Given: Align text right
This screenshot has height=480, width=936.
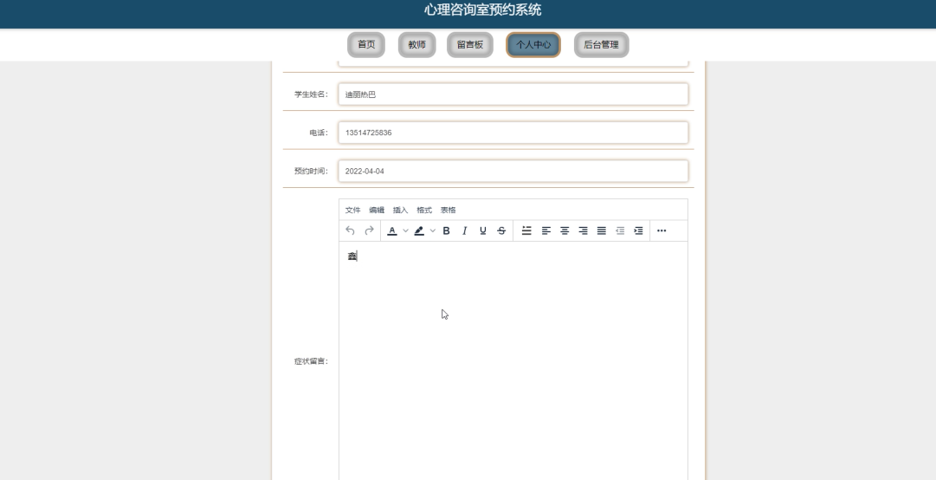Looking at the screenshot, I should click(x=583, y=230).
